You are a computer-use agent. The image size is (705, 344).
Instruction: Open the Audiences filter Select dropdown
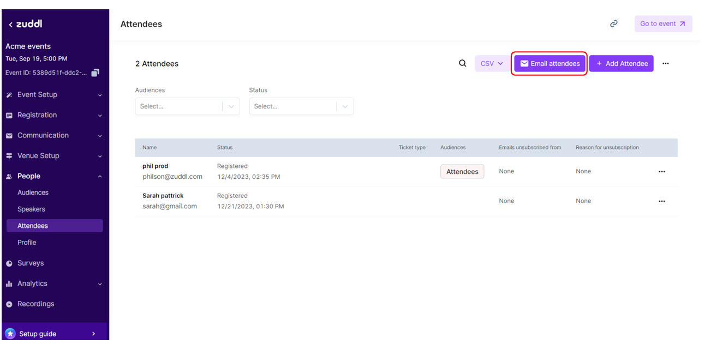click(187, 106)
